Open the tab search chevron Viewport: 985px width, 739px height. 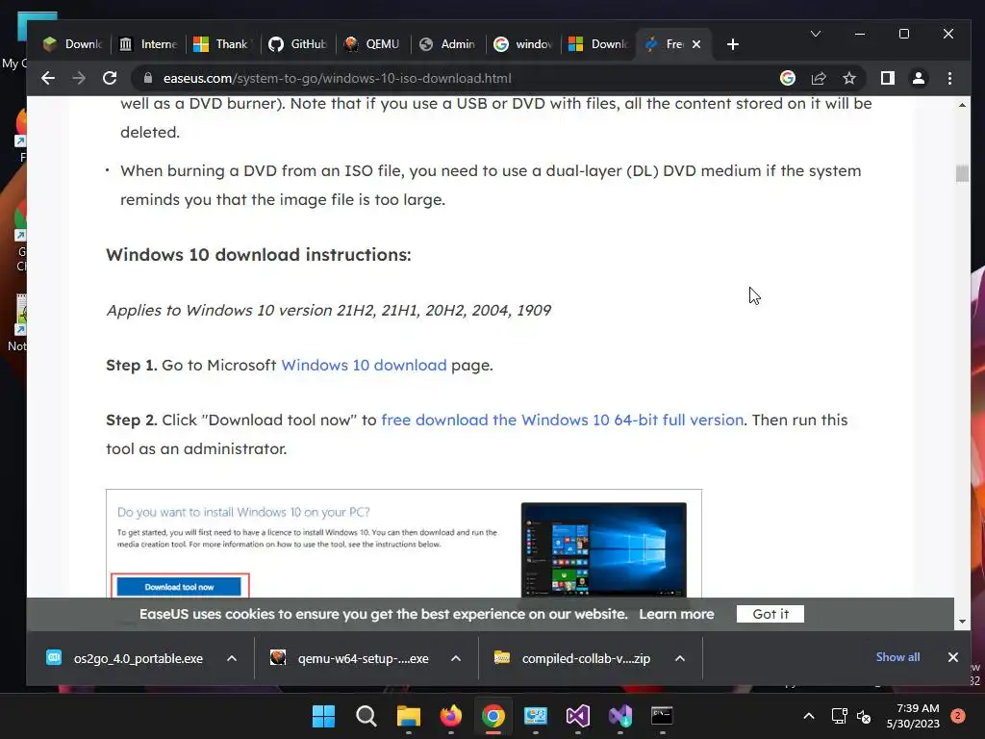(816, 34)
